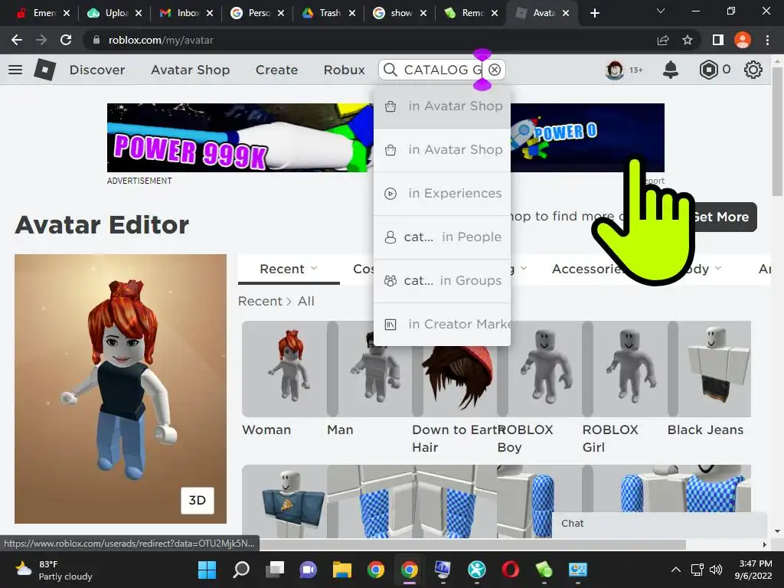Go to Discover page
784x588 pixels.
tap(97, 70)
